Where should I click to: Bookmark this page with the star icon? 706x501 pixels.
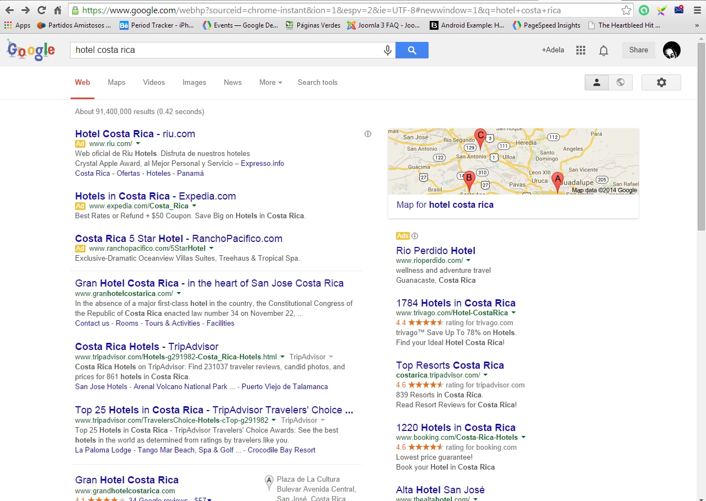click(x=626, y=10)
